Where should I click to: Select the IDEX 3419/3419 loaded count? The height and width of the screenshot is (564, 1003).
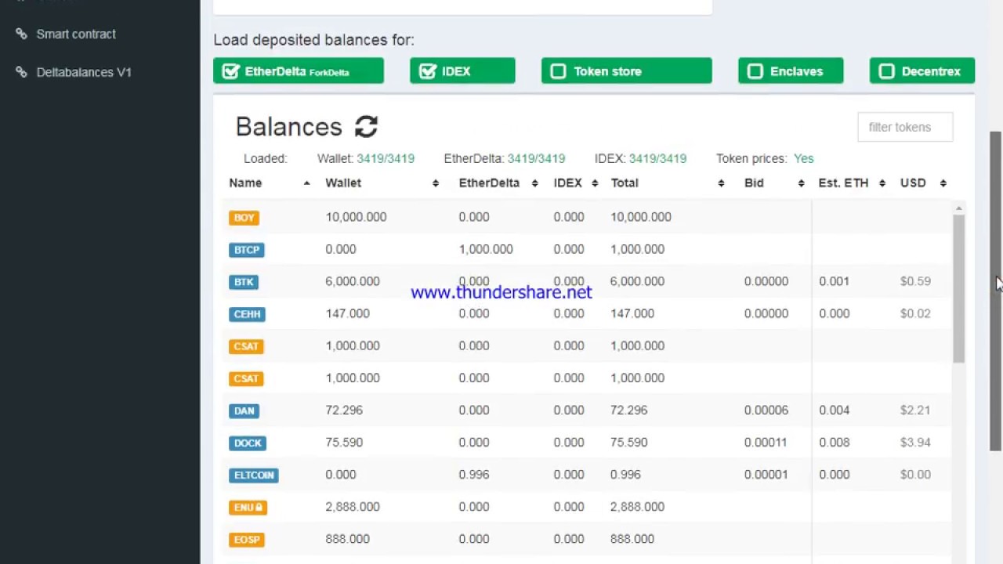[x=657, y=158]
